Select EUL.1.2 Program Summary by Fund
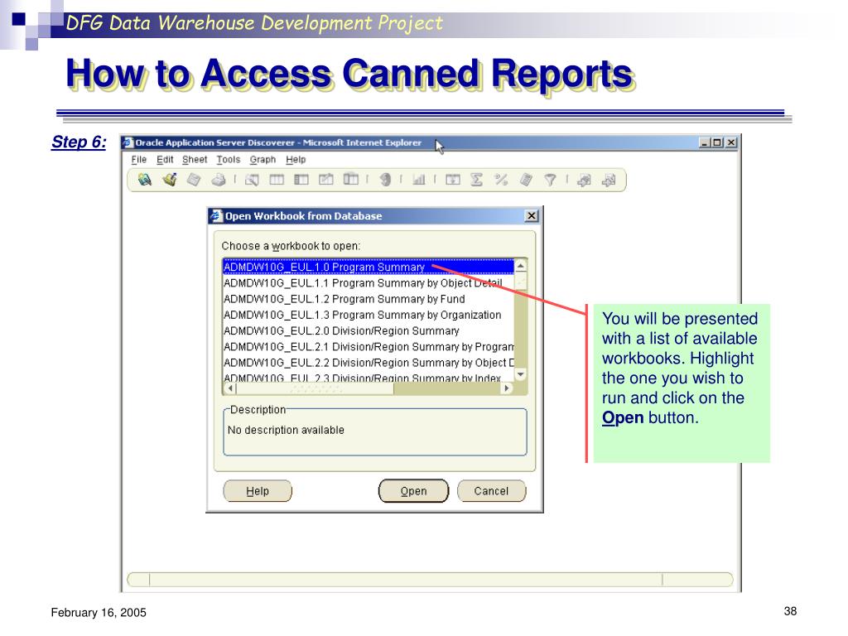Image resolution: width=848 pixels, height=636 pixels. 369,299
